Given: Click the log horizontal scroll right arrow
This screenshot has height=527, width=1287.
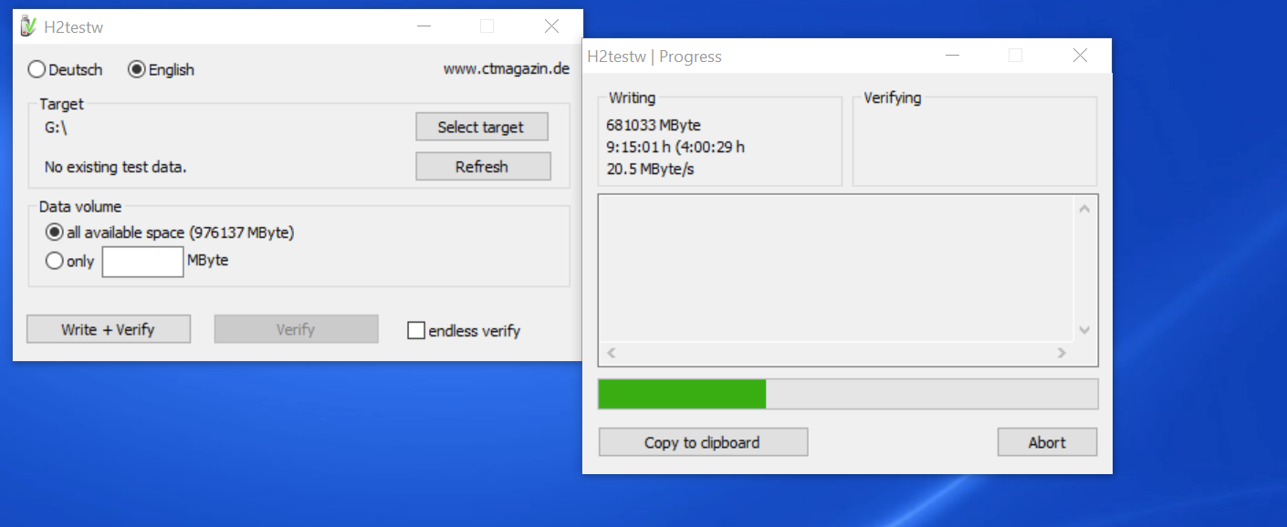Looking at the screenshot, I should pos(1062,353).
